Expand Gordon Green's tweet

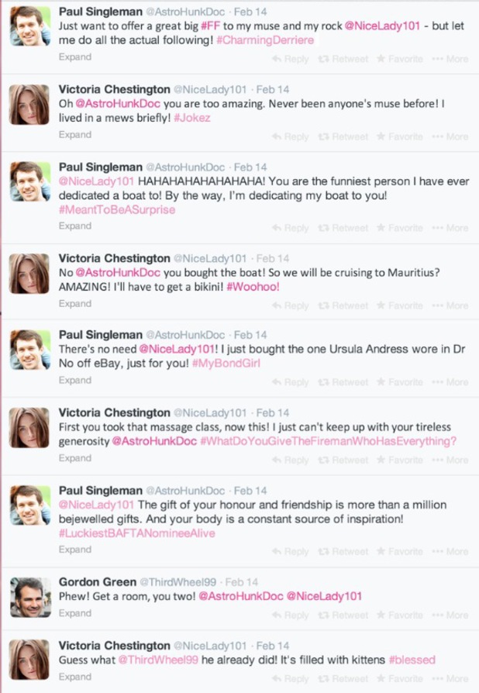click(x=75, y=613)
